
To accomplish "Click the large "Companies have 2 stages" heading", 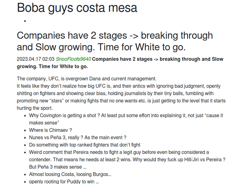I will [x=115, y=41].
